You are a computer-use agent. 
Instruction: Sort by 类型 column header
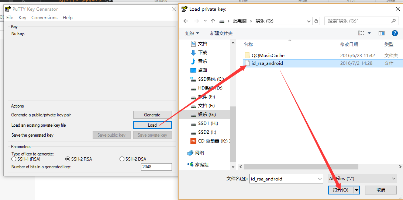389,44
